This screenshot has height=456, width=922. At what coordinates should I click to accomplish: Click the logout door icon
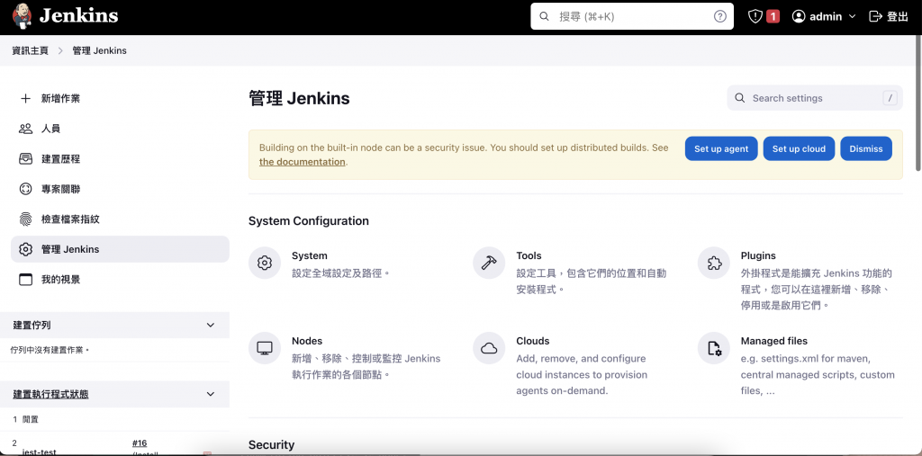(875, 16)
